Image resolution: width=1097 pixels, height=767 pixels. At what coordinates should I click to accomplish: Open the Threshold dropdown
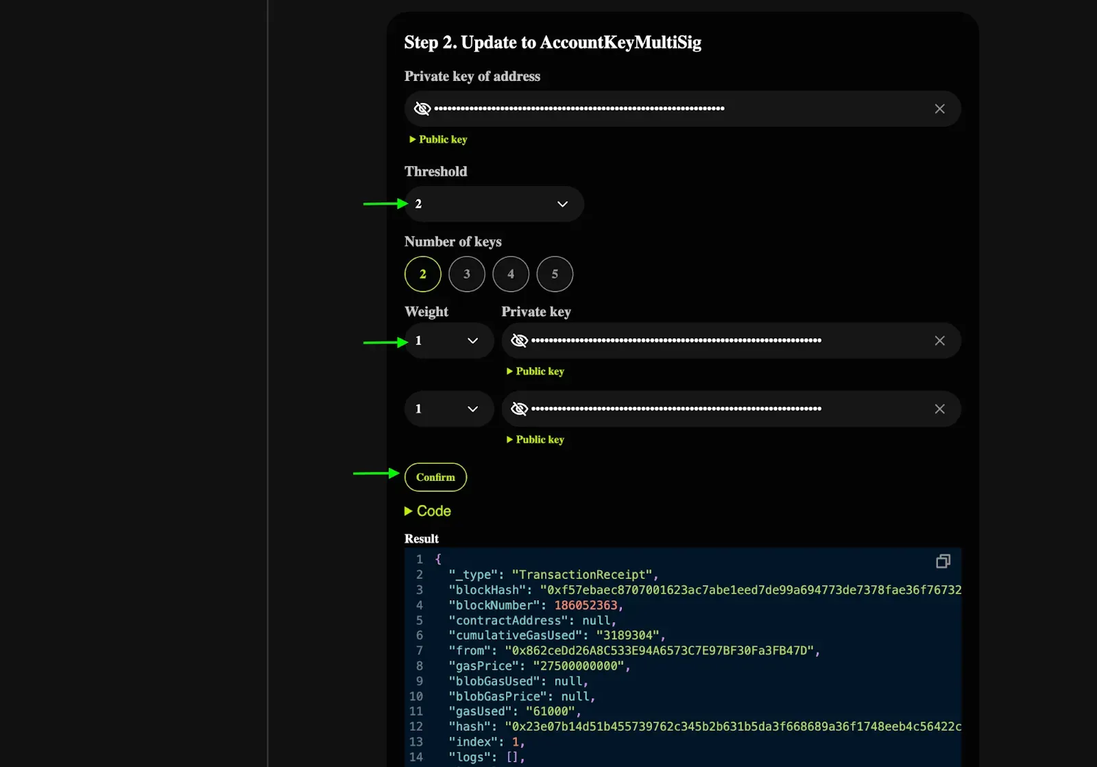coord(494,204)
